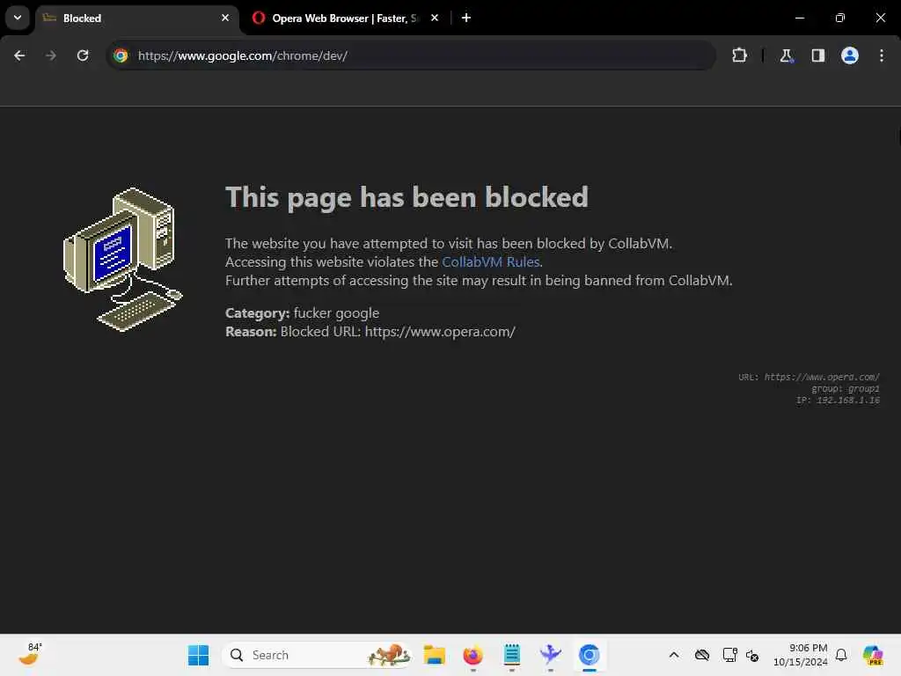
Task: Toggle the side panel
Action: click(817, 55)
